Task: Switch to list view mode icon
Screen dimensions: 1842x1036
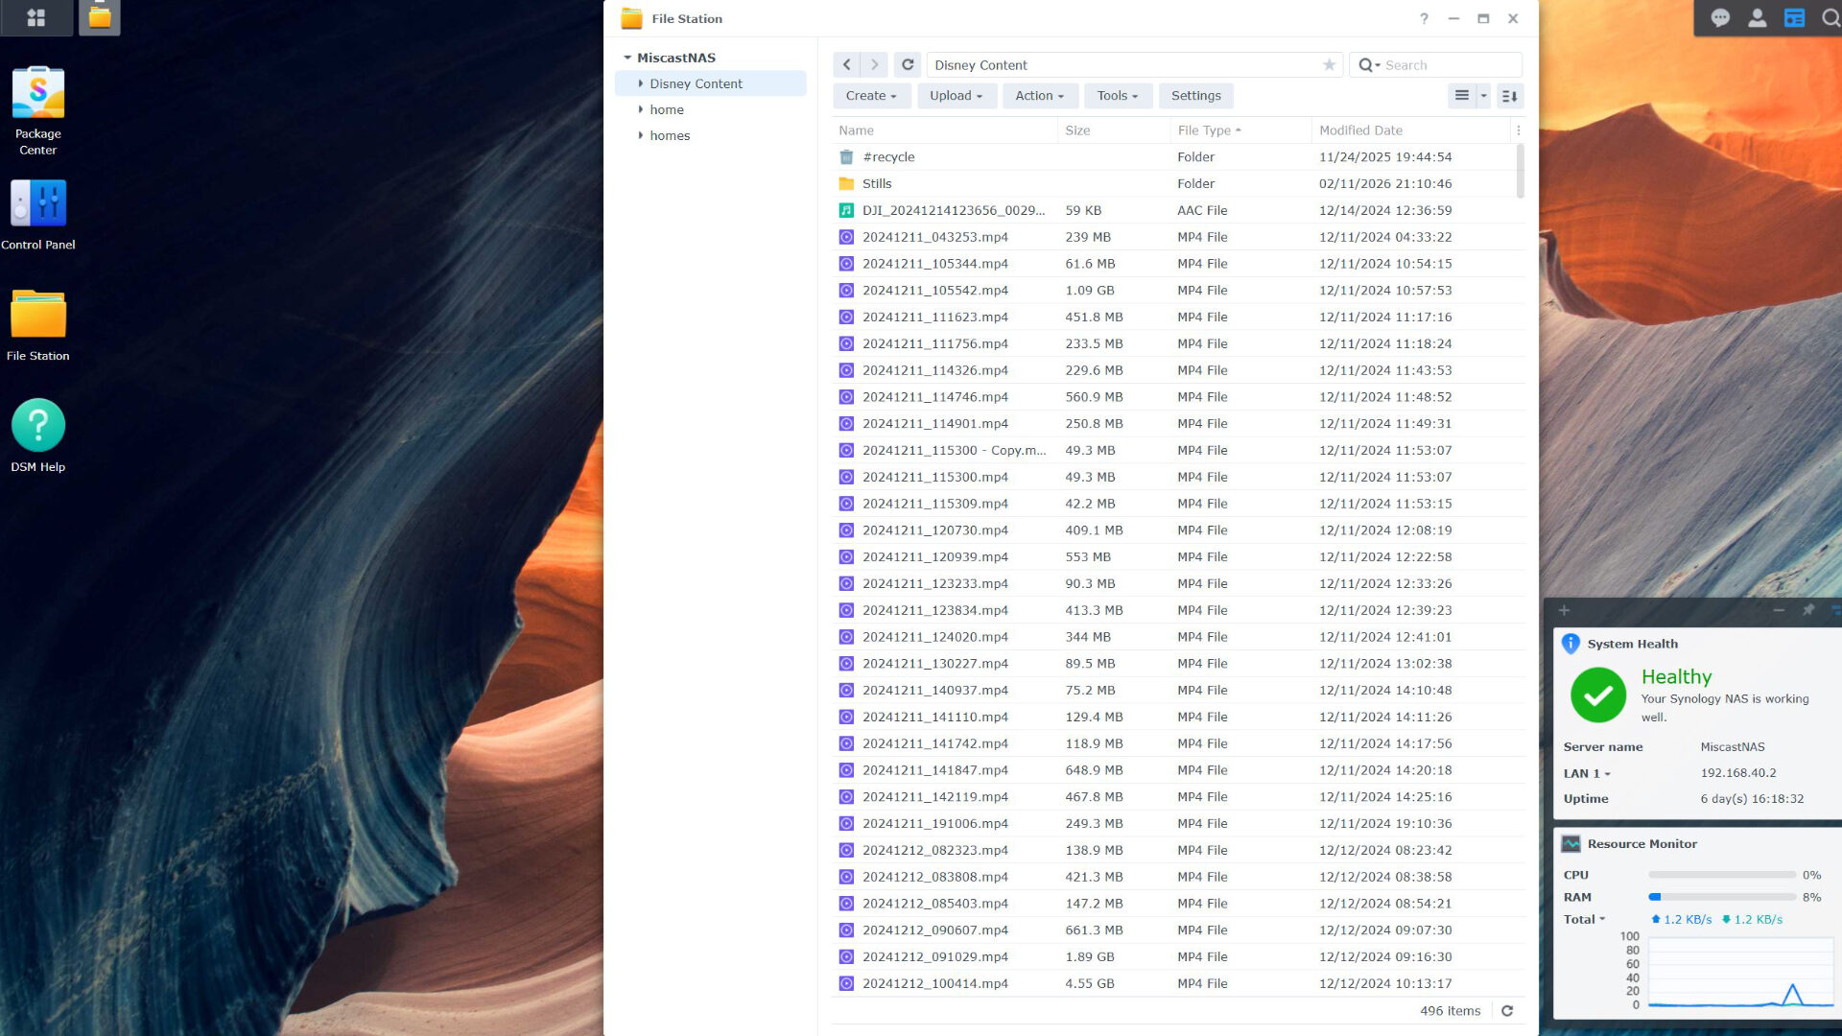Action: point(1462,96)
